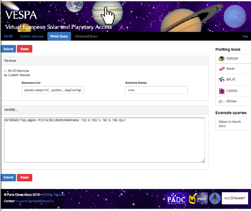Open the Help link in navigation bar
251x211 pixels.
[x=245, y=36]
